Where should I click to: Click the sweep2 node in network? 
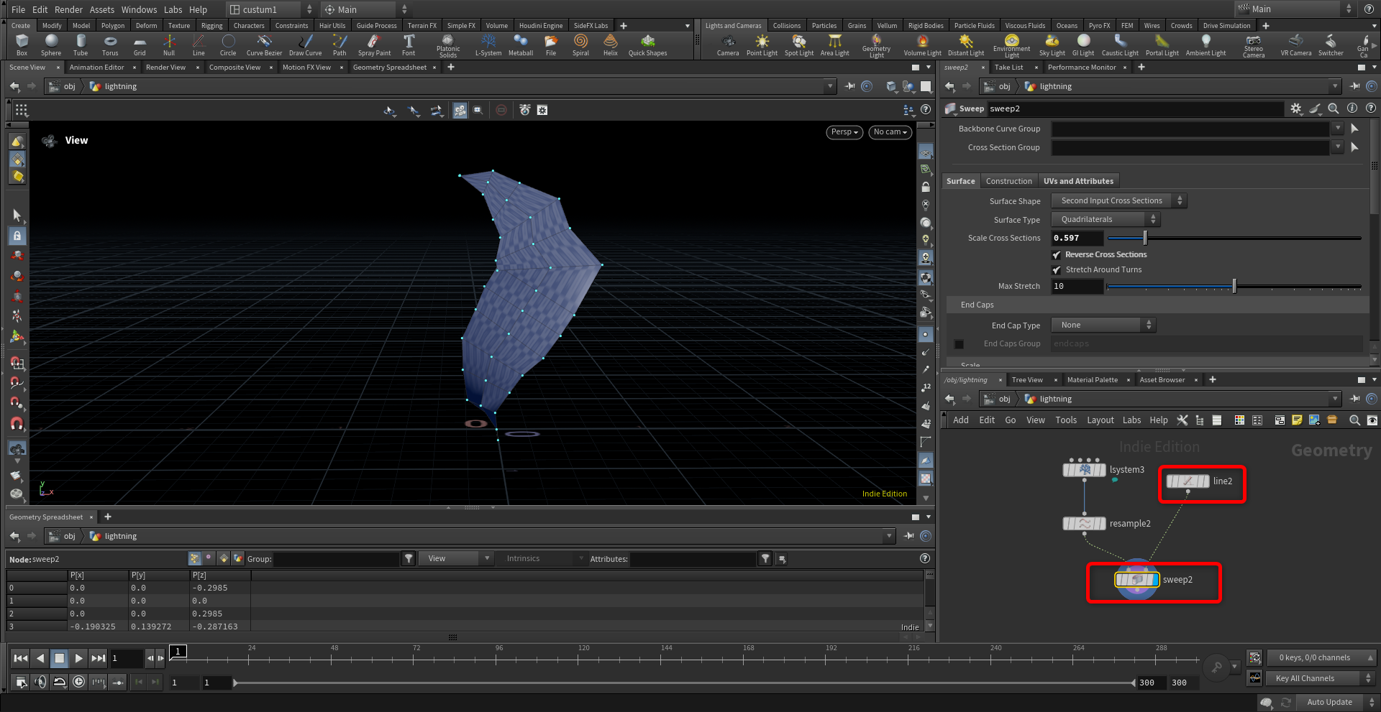(1137, 580)
